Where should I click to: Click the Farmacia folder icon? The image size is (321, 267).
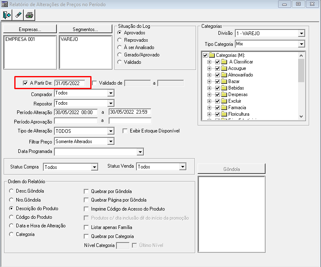(224, 108)
